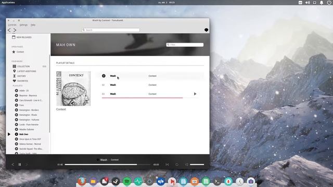Open the green spreadsheet app in the dock
Image resolution: width=333 pixels, height=187 pixels.
(206, 181)
